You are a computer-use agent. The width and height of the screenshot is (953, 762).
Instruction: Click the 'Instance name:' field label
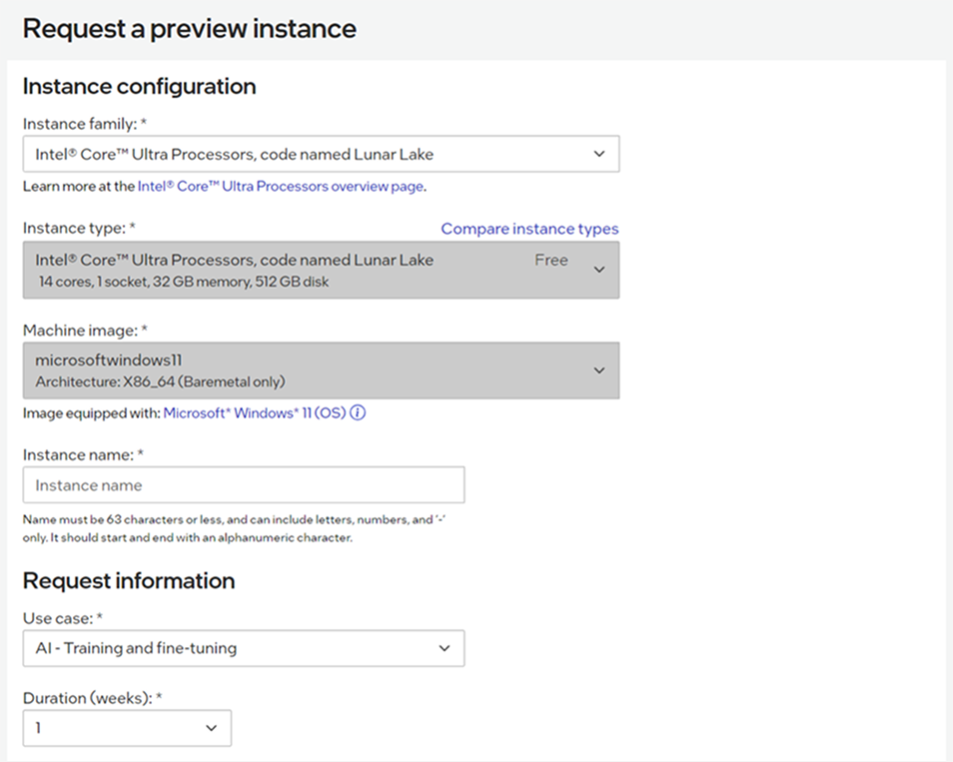click(x=83, y=454)
